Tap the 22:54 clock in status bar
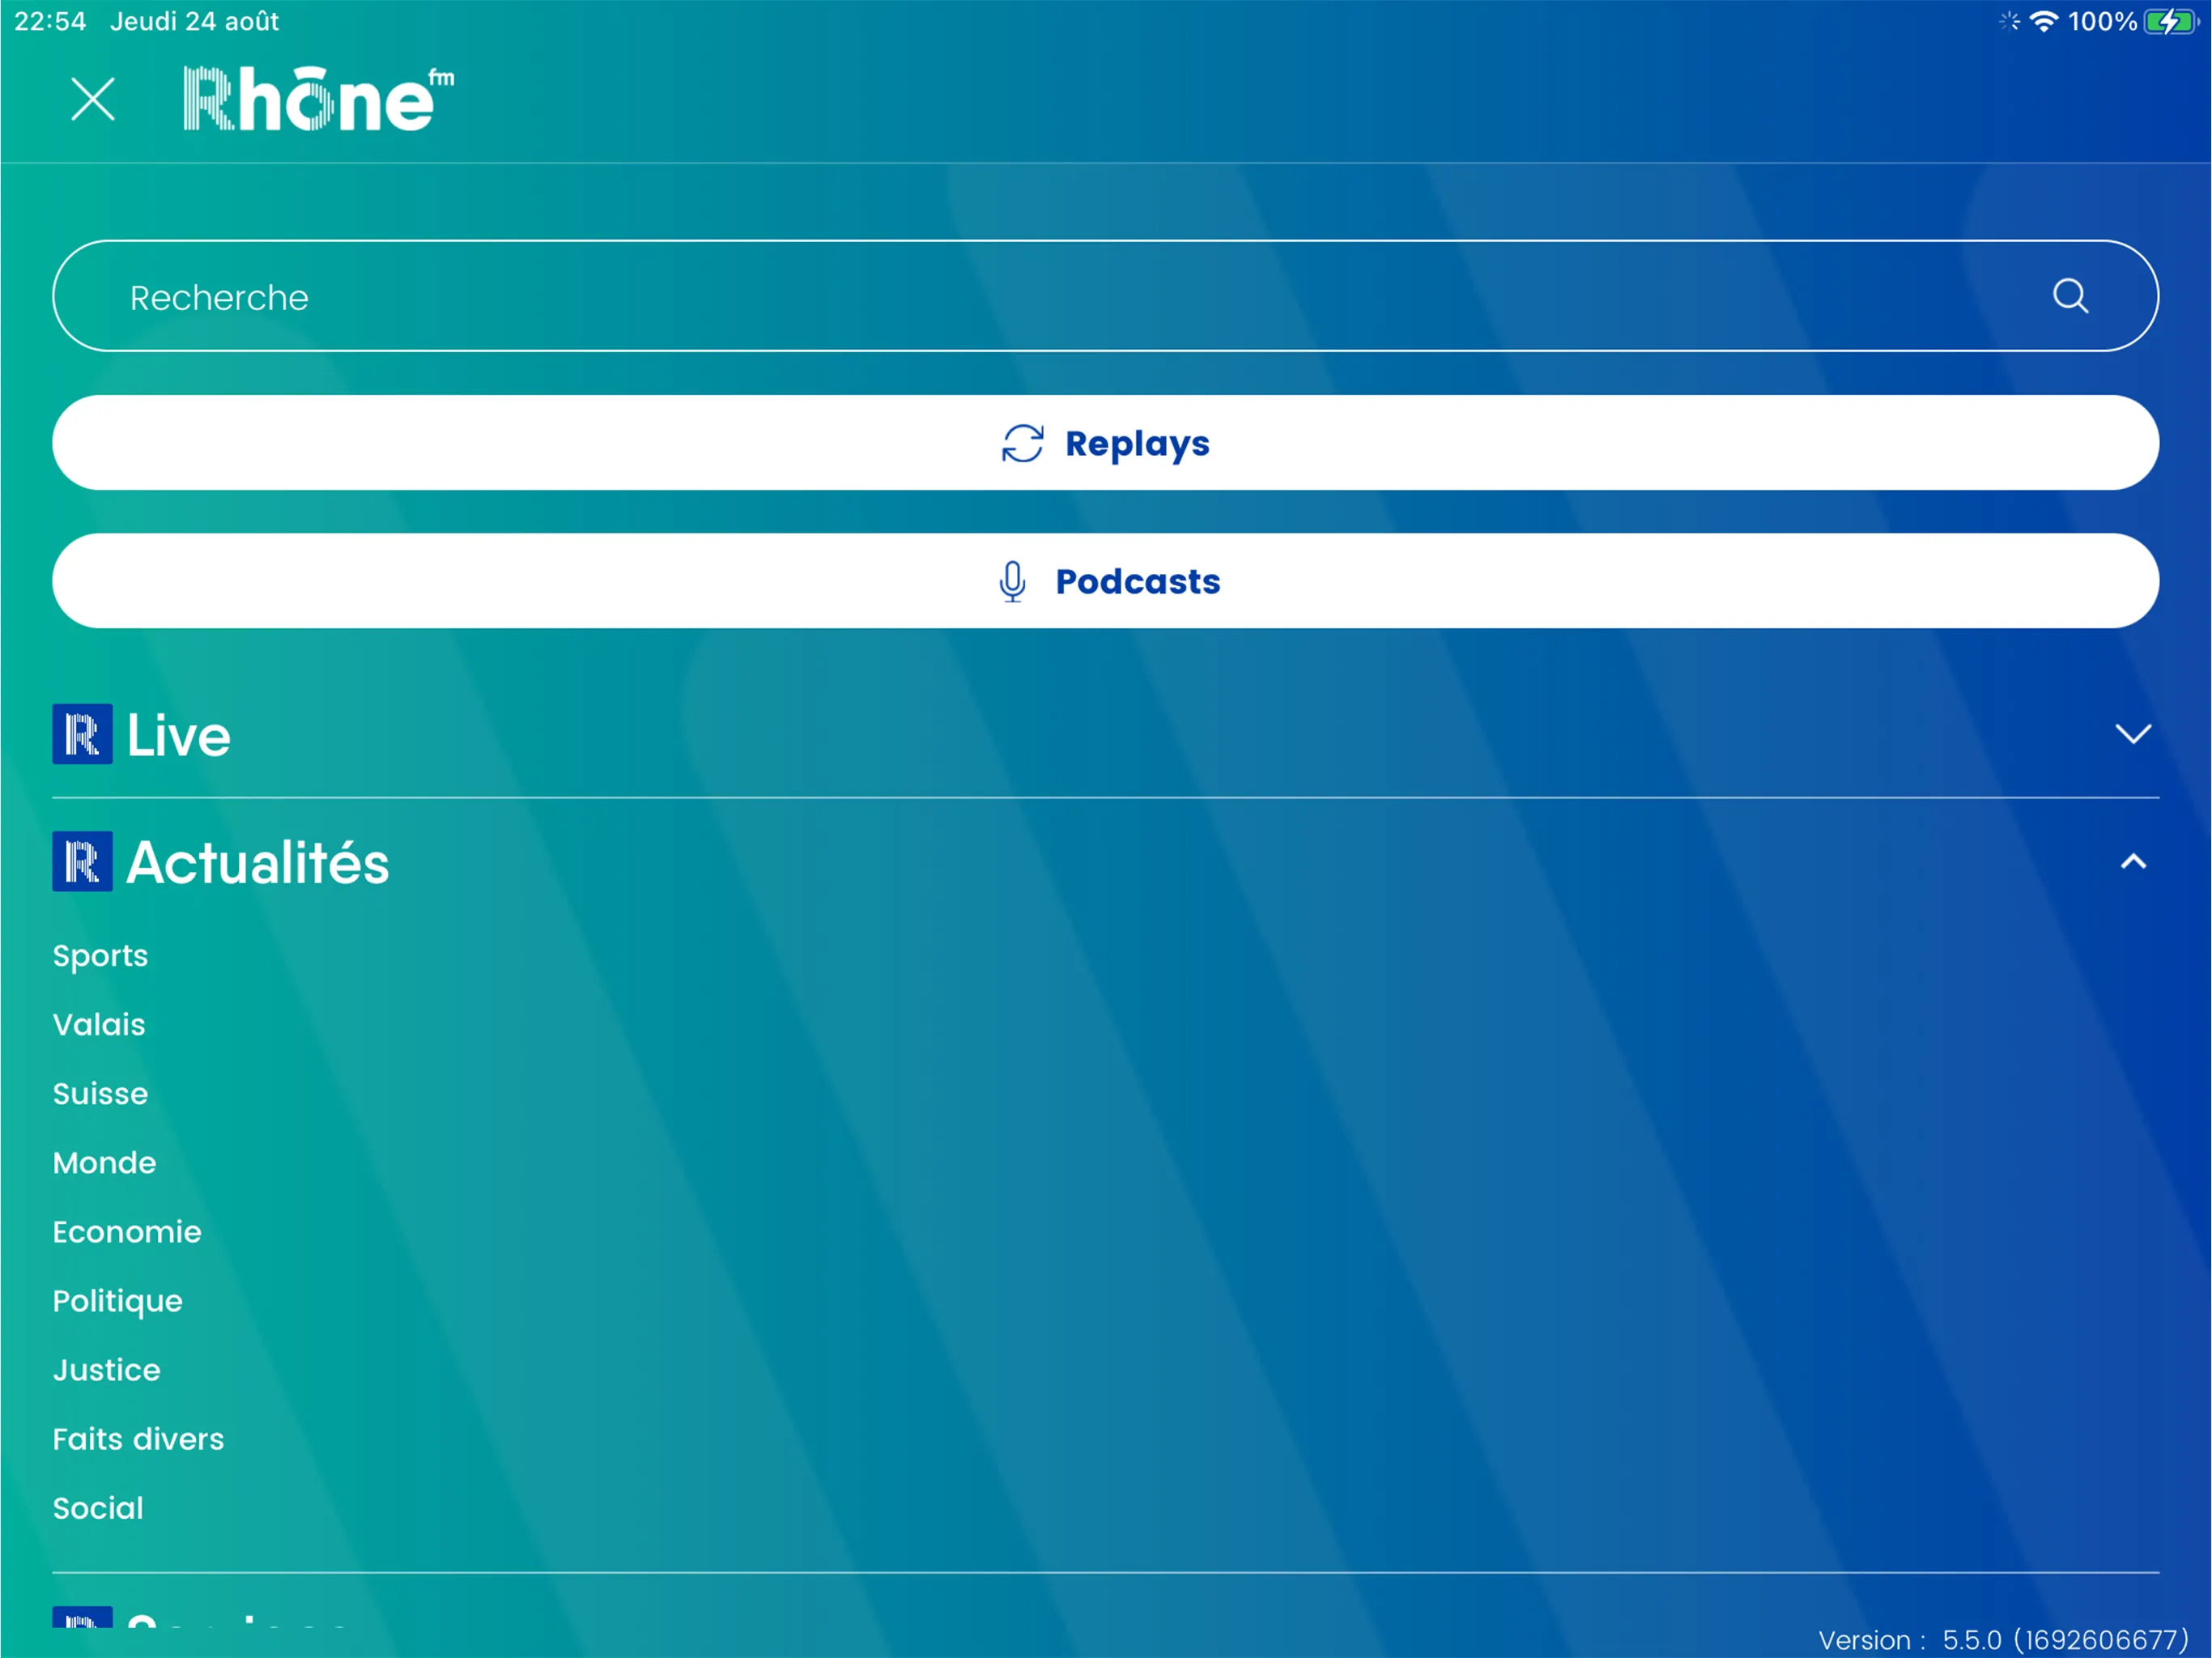The width and height of the screenshot is (2212, 1658). (x=50, y=21)
